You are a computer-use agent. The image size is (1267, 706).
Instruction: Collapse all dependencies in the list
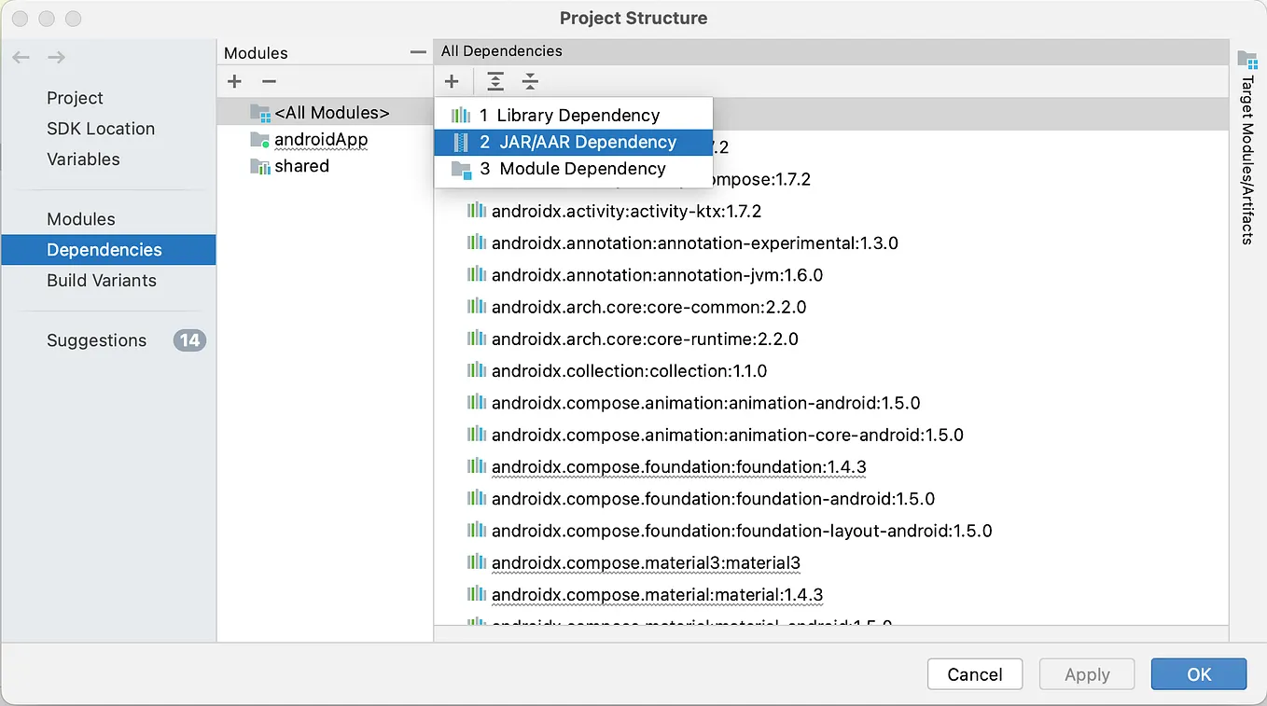tap(530, 81)
